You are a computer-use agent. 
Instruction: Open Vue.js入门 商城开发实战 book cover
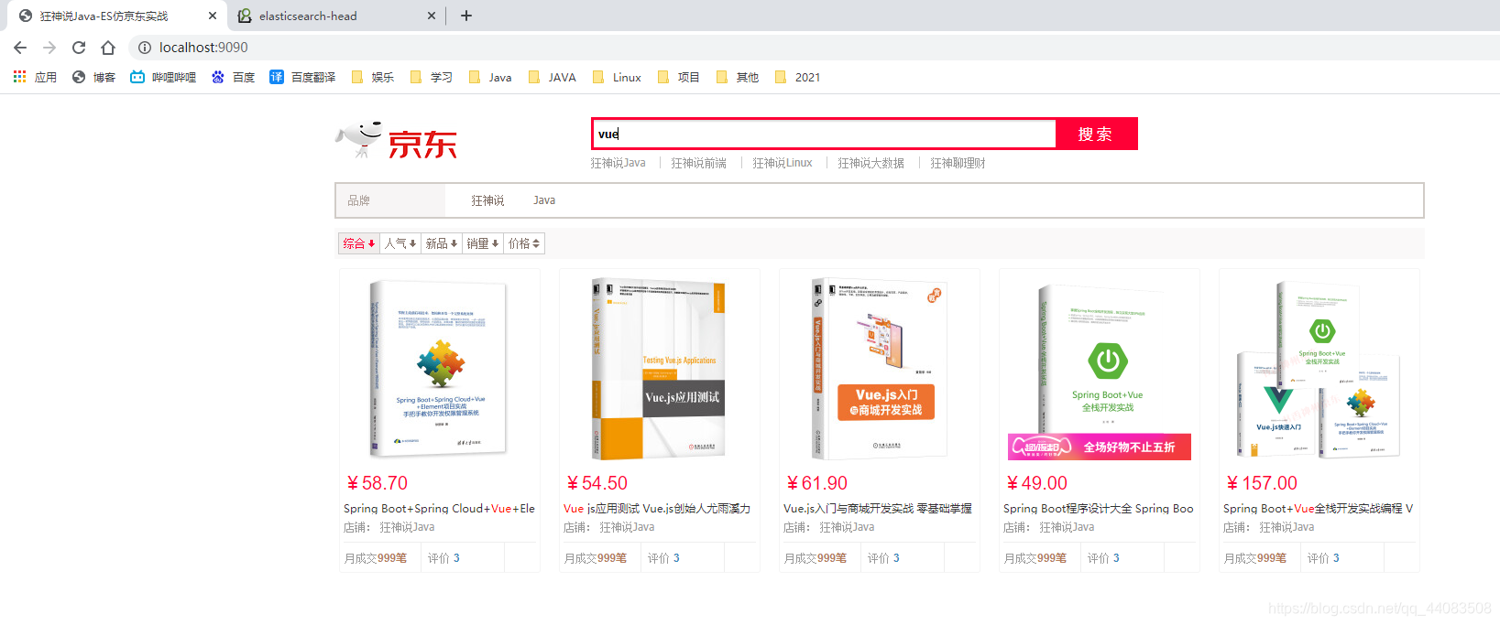click(x=880, y=368)
